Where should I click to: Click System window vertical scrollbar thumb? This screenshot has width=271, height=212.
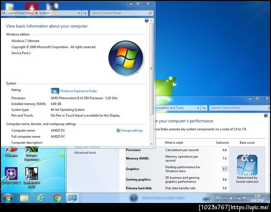151,68
